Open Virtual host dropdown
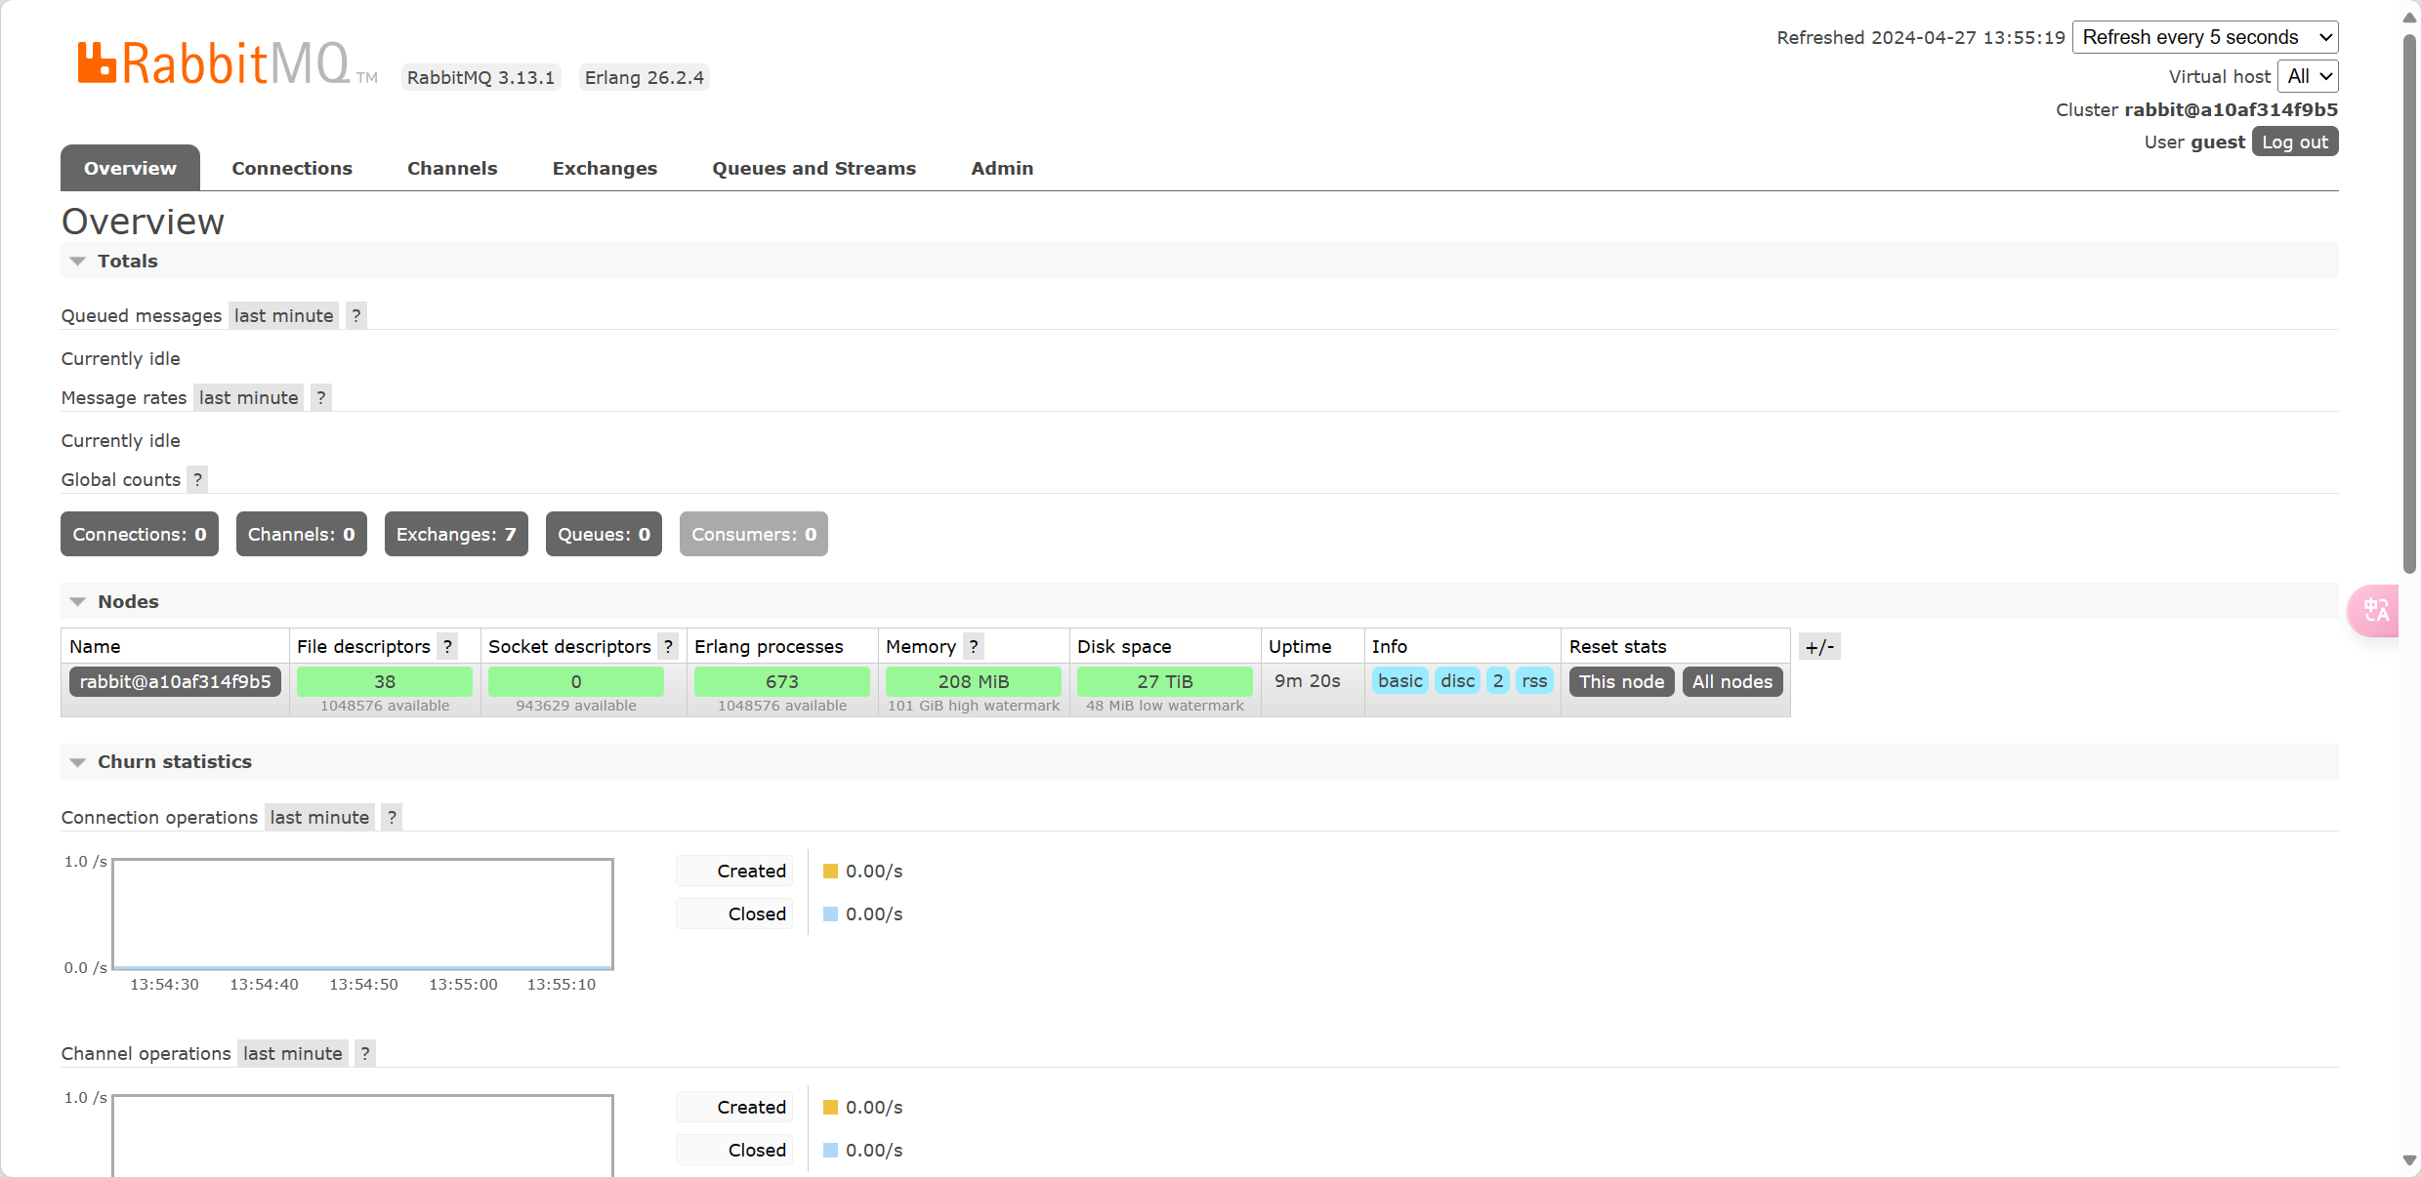 point(2308,76)
